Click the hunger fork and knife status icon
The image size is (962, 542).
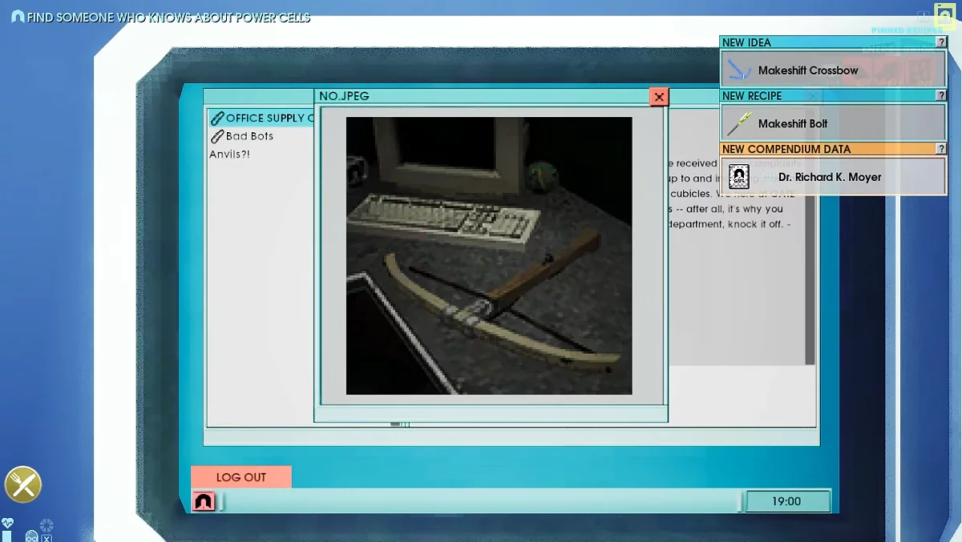[x=23, y=484]
